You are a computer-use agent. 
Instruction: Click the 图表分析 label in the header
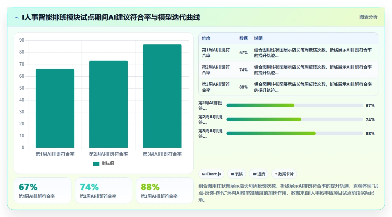coord(368,17)
